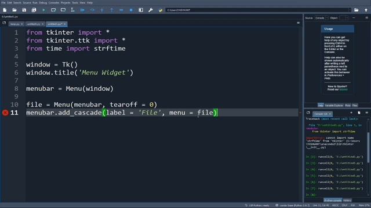Click line 8 'menubar = Menu(window)' code

[x=70, y=88]
